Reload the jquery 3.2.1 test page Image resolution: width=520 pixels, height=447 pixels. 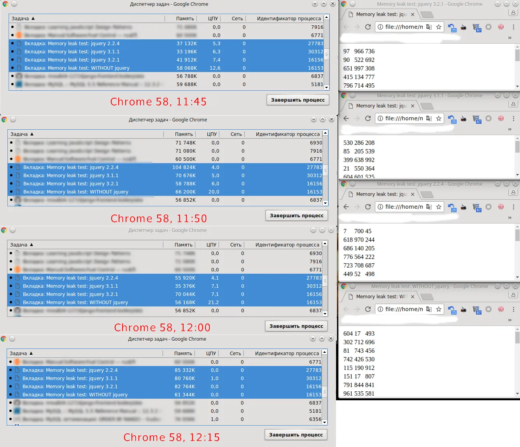(x=368, y=27)
